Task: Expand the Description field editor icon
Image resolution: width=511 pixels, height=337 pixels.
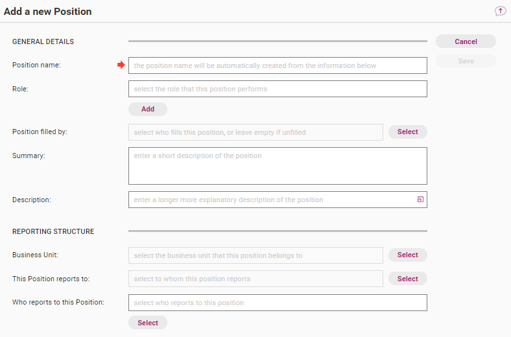Action: [x=420, y=200]
